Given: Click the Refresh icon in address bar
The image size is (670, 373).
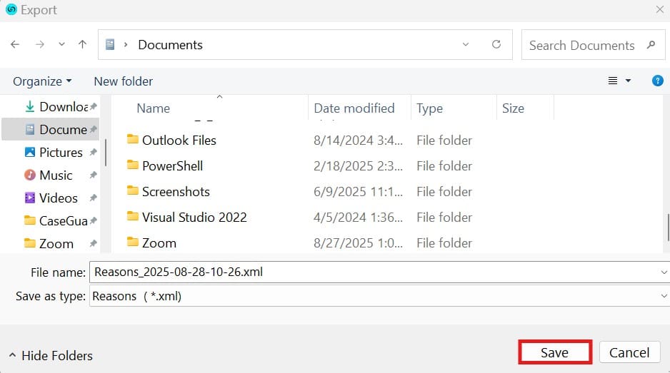Looking at the screenshot, I should point(496,44).
